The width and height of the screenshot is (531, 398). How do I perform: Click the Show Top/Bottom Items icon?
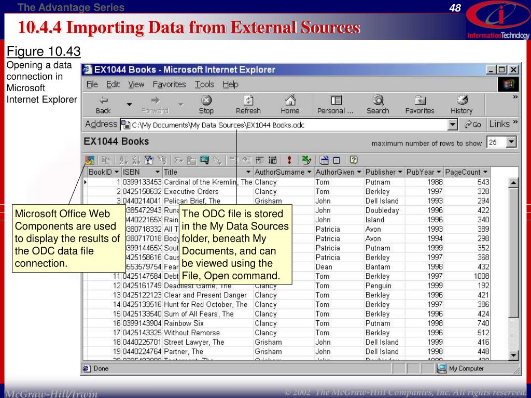[163, 160]
